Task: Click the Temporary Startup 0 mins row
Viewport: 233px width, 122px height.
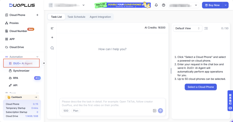Action: [x=22, y=108]
